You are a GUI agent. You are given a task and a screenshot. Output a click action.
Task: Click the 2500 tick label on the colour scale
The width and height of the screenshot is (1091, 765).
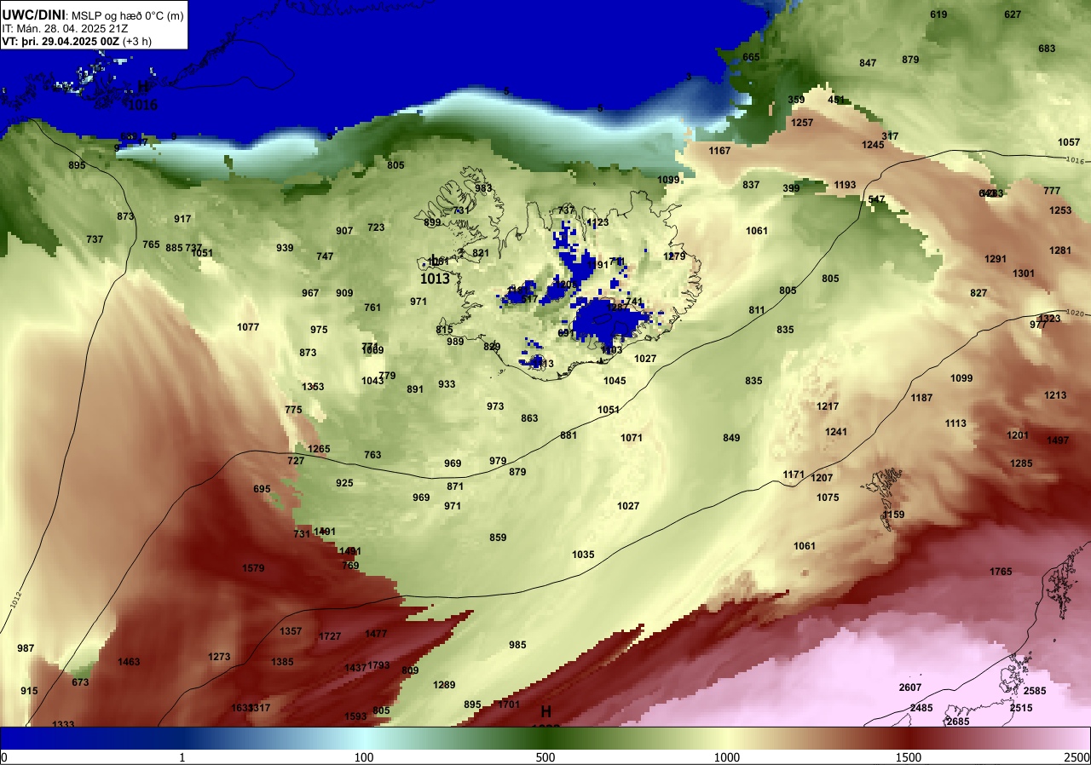point(1077,757)
